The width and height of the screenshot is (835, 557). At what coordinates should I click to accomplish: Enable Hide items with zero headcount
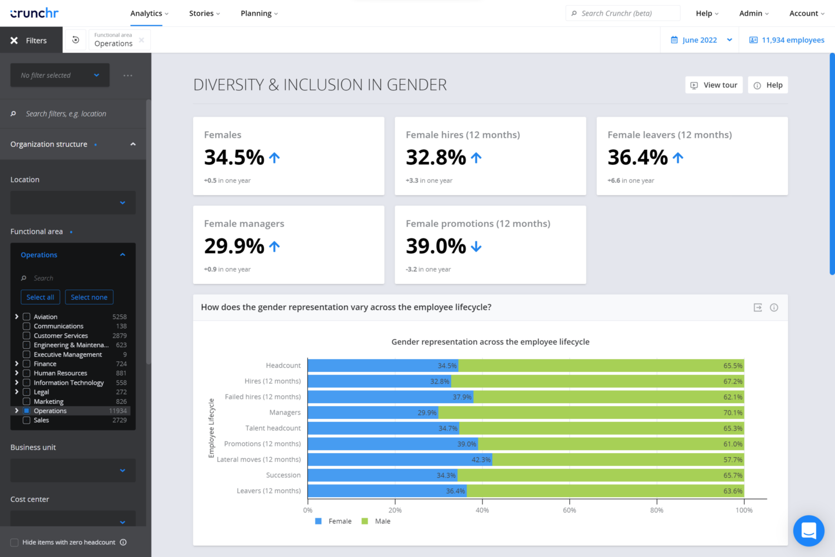coord(14,542)
